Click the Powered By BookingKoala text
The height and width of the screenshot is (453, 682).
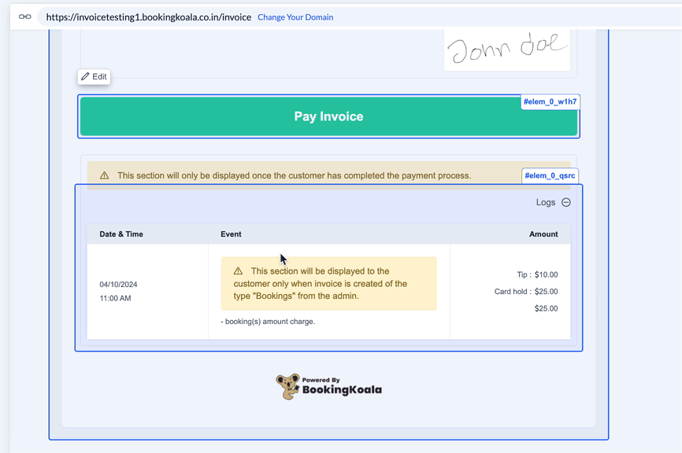click(342, 386)
